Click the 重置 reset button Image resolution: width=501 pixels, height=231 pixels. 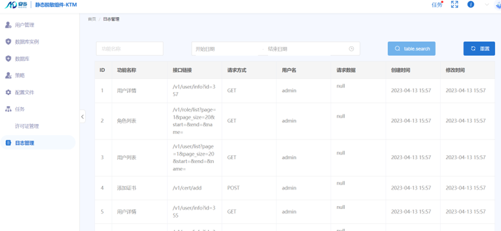point(479,49)
